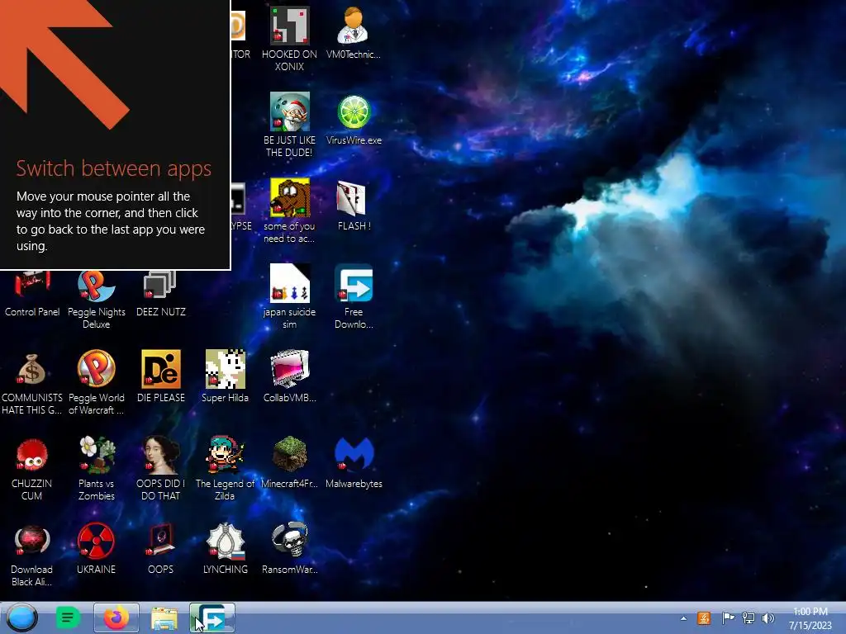This screenshot has width=846, height=634.
Task: Select 'some of you need to ac...' icon
Action: coord(290,197)
